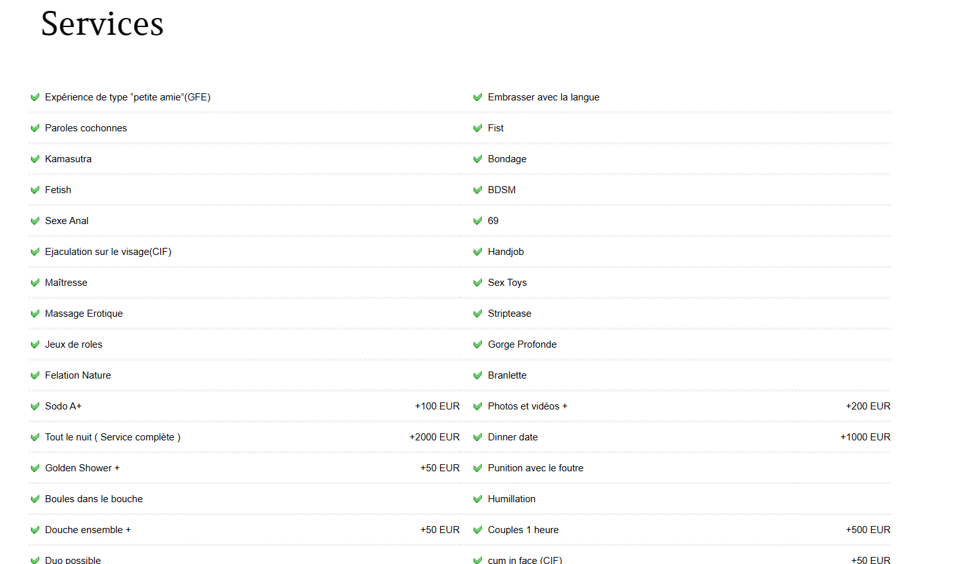Click the checkmark next to Massage Erotique
Viewport: 960px width, 564px height.
(35, 314)
